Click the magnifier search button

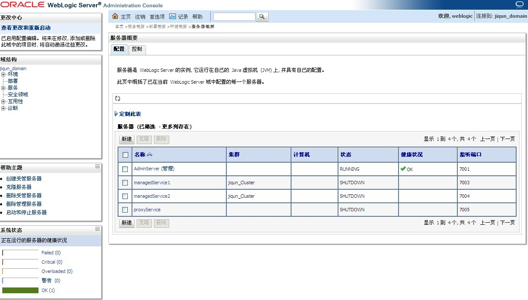pos(262,16)
